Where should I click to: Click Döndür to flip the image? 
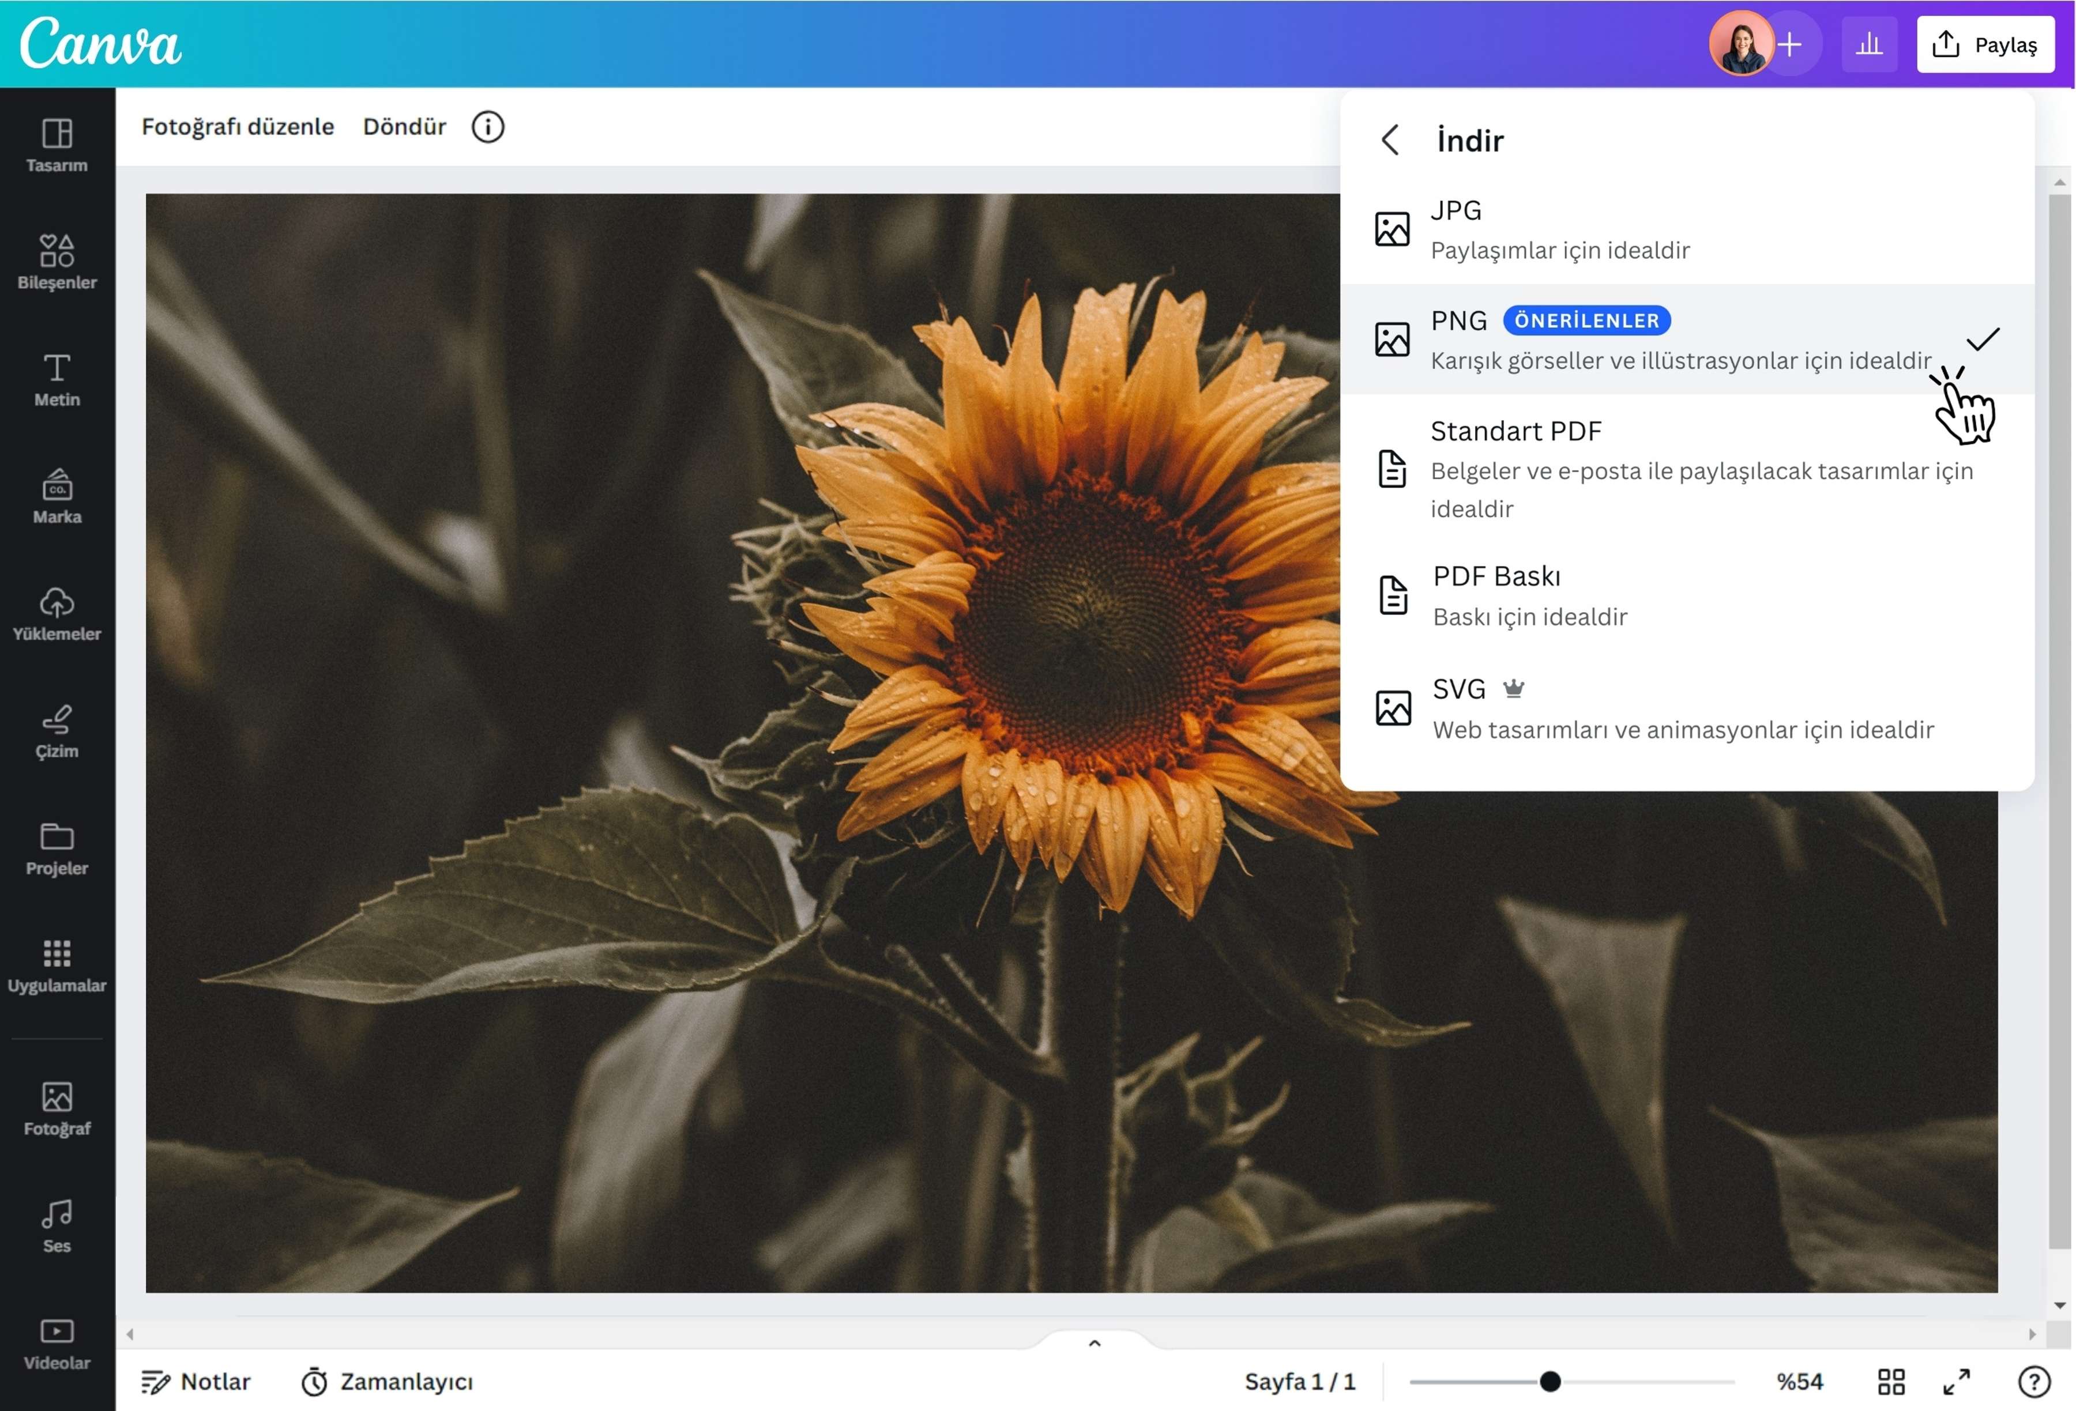pos(404,127)
